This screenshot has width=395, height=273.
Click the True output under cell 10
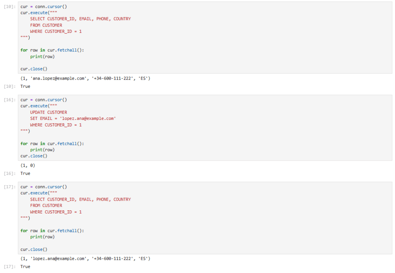pyautogui.click(x=25, y=86)
